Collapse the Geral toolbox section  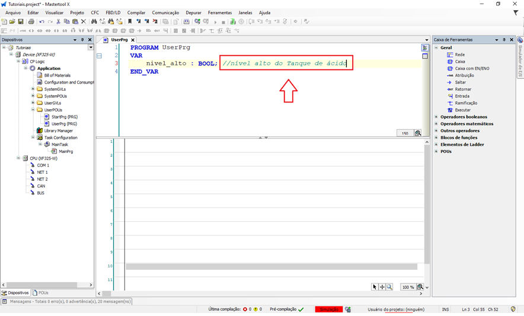pos(436,47)
